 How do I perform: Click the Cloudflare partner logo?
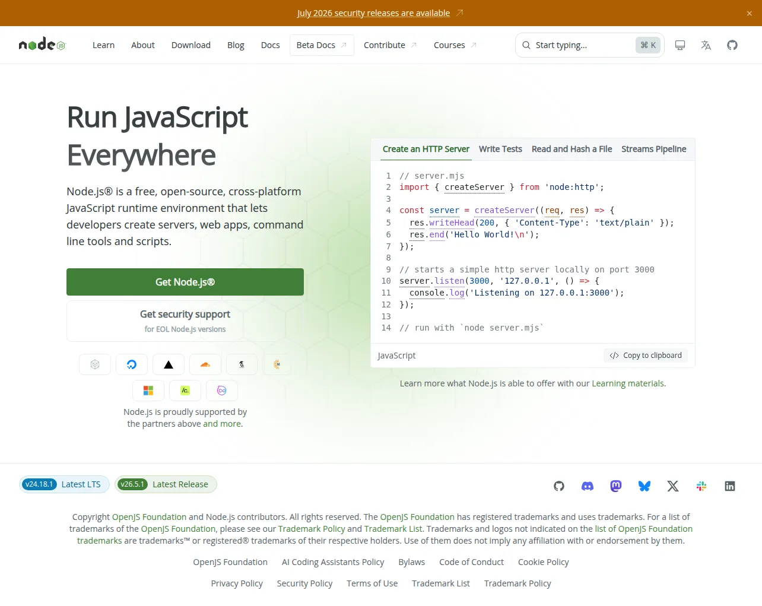click(205, 364)
